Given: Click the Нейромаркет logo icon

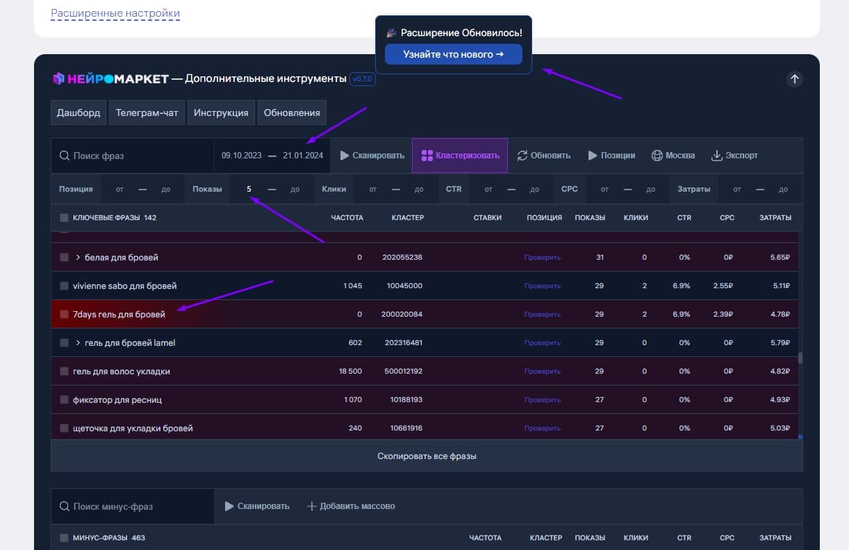Looking at the screenshot, I should click(x=59, y=78).
